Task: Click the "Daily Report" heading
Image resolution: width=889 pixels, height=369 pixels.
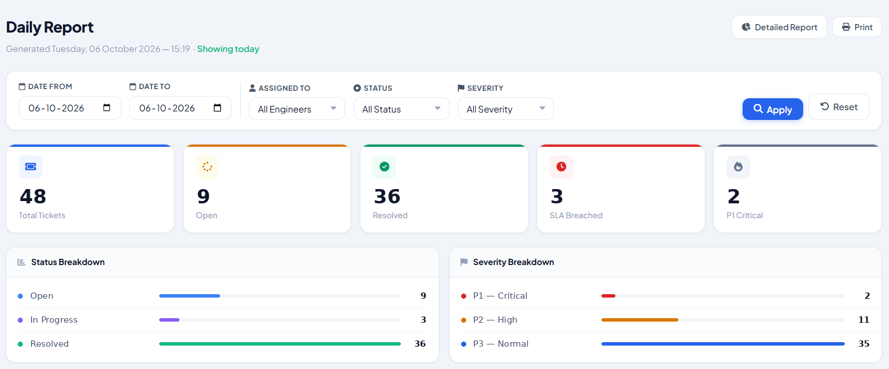Action: click(x=50, y=27)
